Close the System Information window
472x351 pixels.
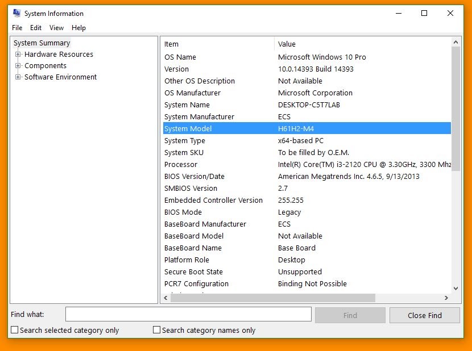450,13
